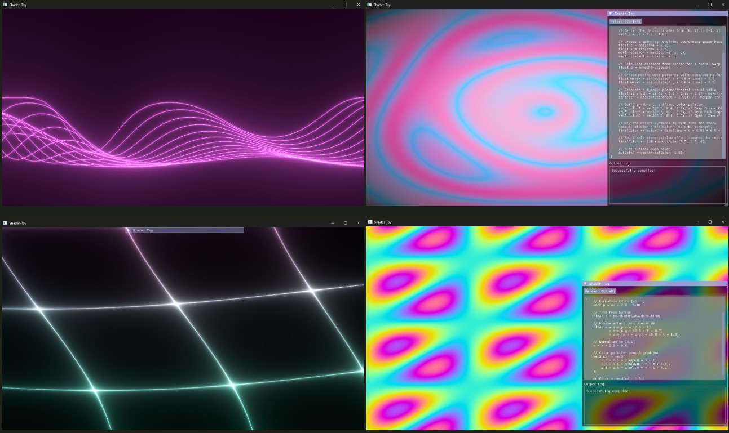Close the plasma-tile Shader-Toy window
This screenshot has height=433, width=729.
pos(723,222)
